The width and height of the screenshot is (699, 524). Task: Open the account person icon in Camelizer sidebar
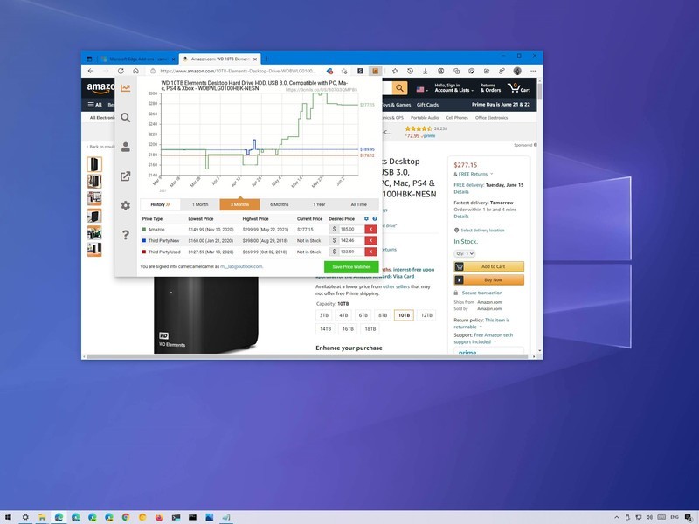[126, 147]
